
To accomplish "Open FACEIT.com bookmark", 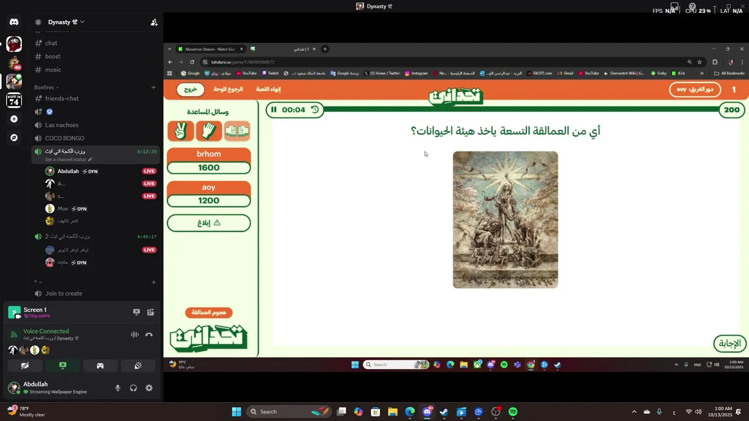I will pos(539,73).
